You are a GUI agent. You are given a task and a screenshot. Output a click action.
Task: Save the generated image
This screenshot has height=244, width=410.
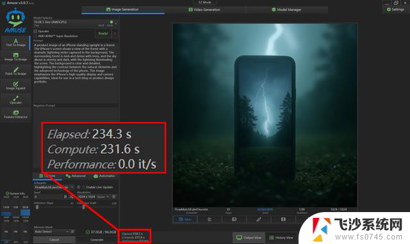pos(185,220)
